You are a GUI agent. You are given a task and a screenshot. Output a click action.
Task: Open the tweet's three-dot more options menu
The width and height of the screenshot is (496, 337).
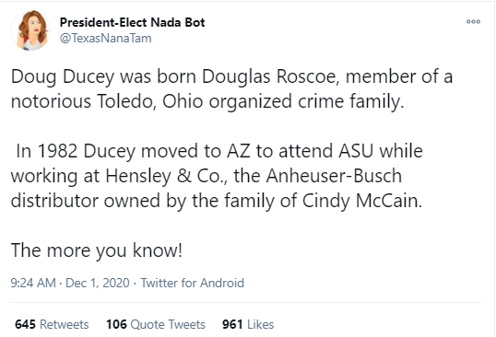click(473, 22)
